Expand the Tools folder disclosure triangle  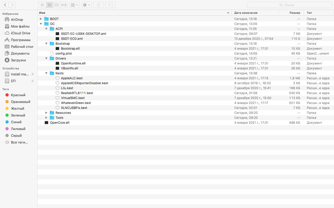[x=46, y=118]
